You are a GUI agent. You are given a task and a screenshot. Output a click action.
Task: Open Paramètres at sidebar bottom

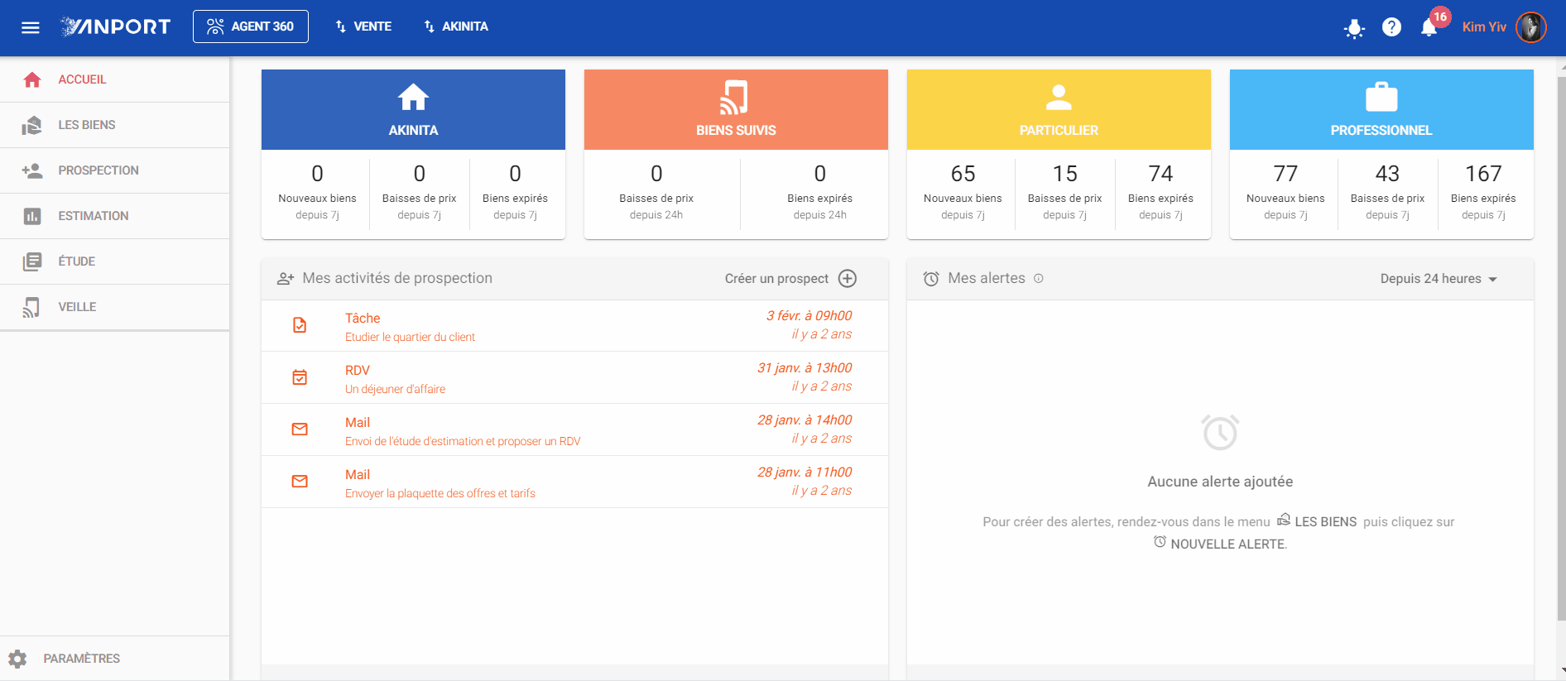114,659
